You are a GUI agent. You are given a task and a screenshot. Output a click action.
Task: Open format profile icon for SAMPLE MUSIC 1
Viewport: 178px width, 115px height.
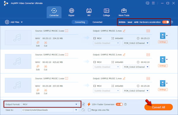coord(163,83)
